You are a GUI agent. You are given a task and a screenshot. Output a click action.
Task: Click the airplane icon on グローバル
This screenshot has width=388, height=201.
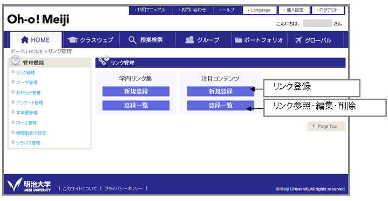click(298, 40)
